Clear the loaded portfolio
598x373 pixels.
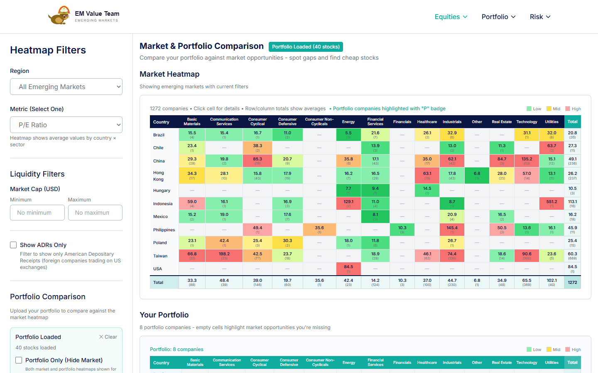click(108, 337)
